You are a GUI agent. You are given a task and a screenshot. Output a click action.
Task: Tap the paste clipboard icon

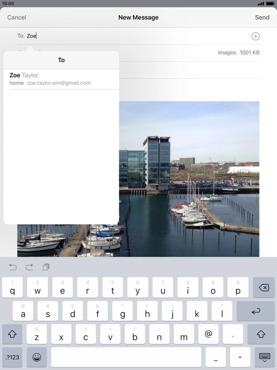46,267
